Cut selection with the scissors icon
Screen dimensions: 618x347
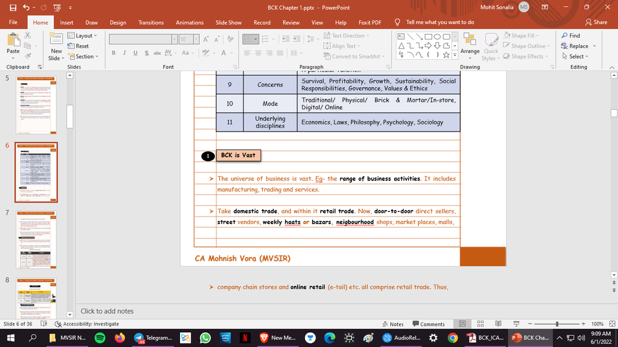pos(28,36)
